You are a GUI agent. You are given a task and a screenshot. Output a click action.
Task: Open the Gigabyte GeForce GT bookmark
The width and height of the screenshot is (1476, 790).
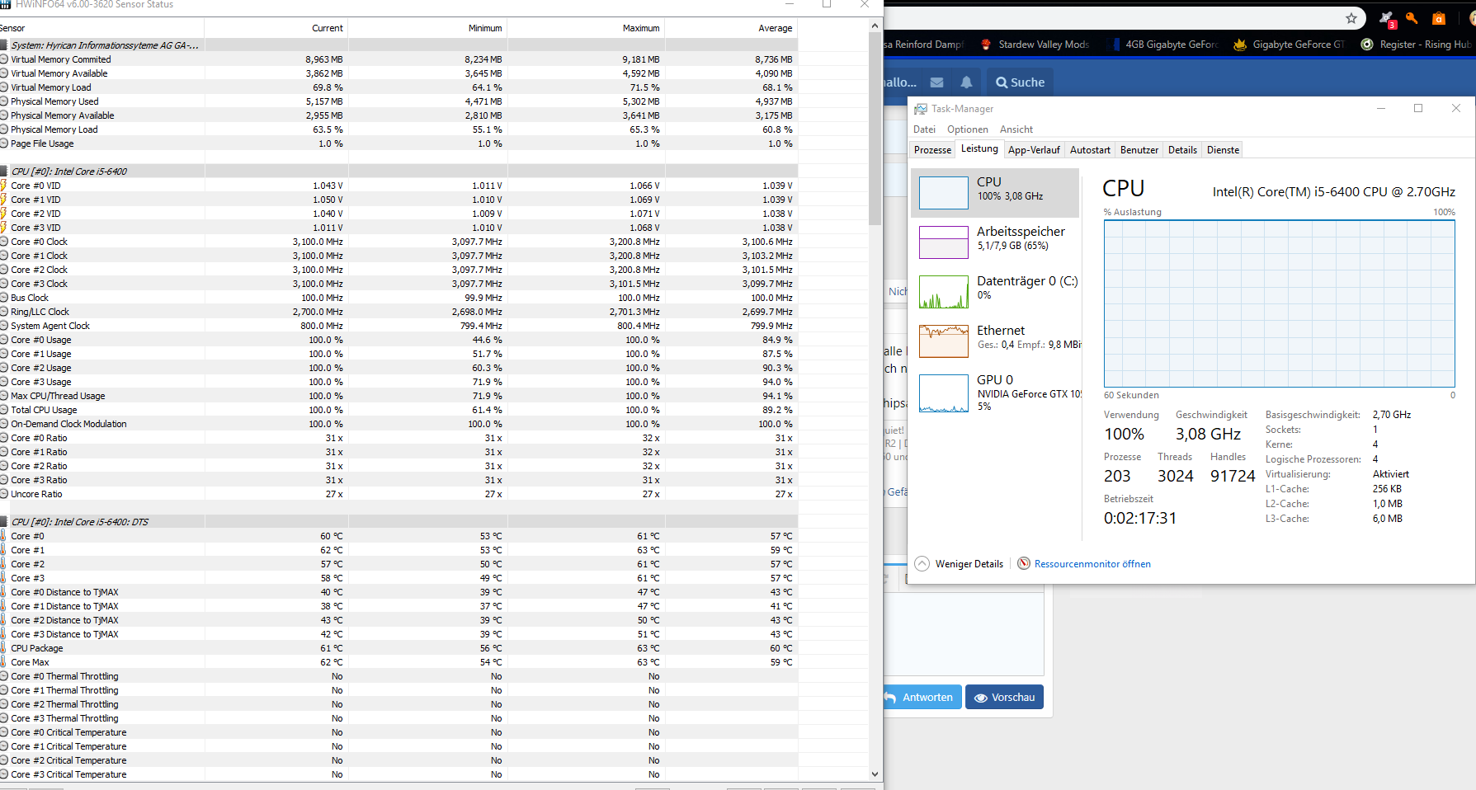point(1290,45)
